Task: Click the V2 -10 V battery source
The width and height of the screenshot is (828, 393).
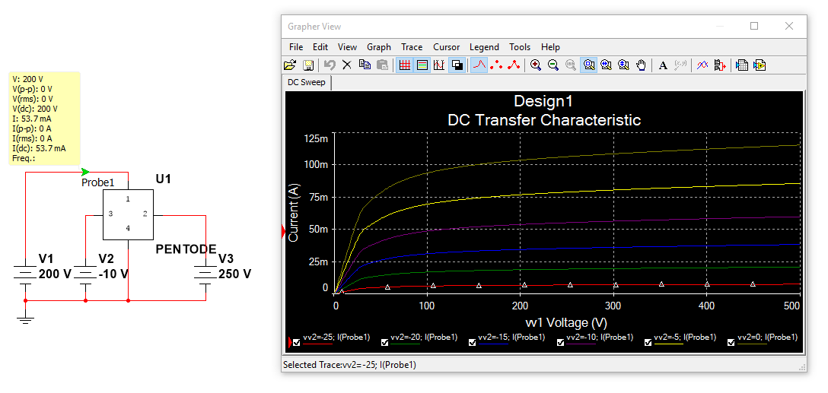Action: (x=85, y=274)
